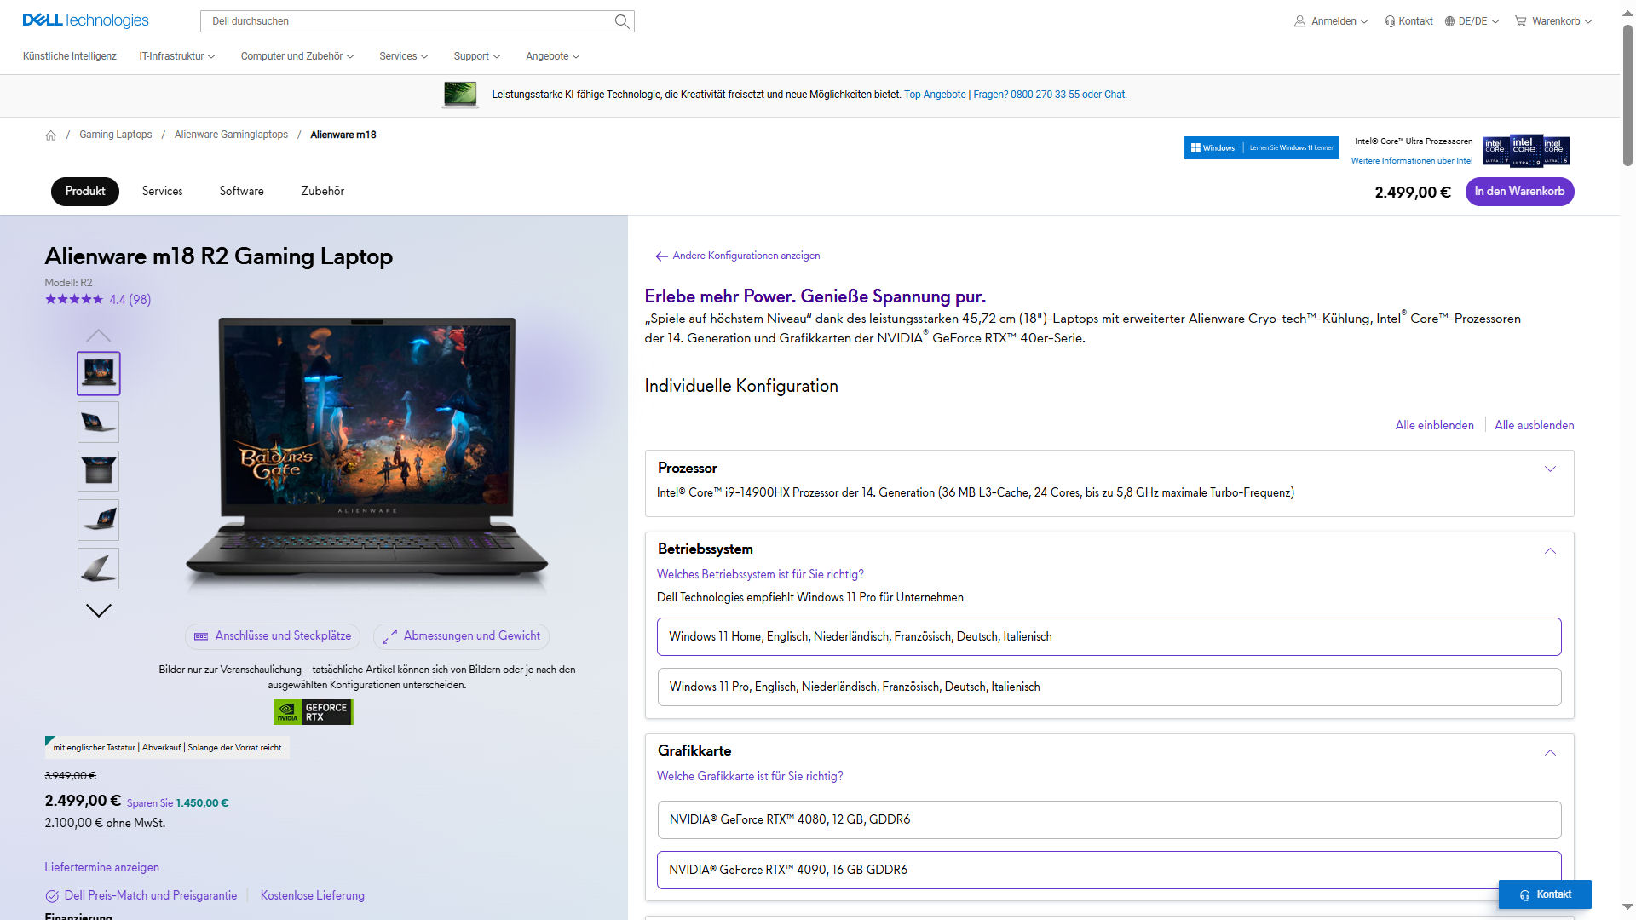This screenshot has height=920, width=1636.
Task: Click the search magnifier icon
Action: 622,21
